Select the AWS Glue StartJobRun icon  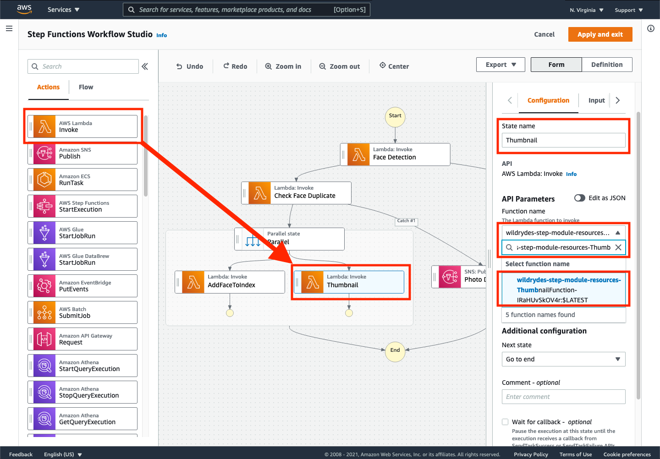coord(44,233)
